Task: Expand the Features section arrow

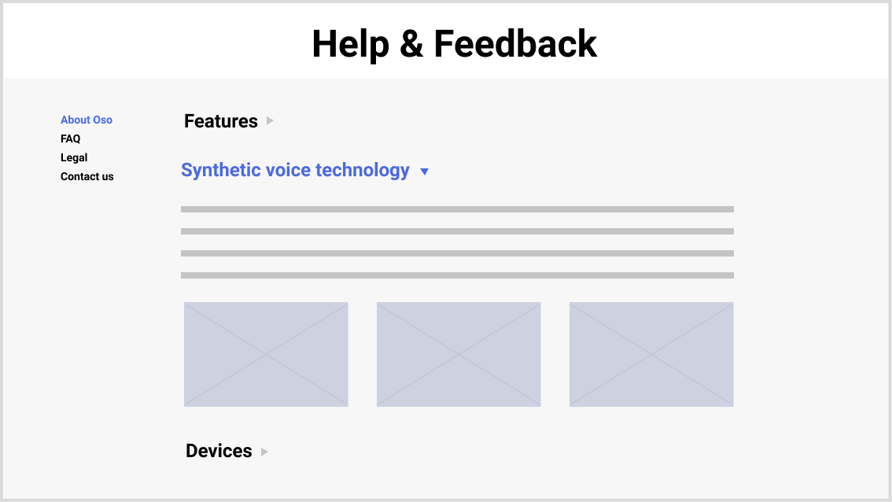Action: coord(271,120)
